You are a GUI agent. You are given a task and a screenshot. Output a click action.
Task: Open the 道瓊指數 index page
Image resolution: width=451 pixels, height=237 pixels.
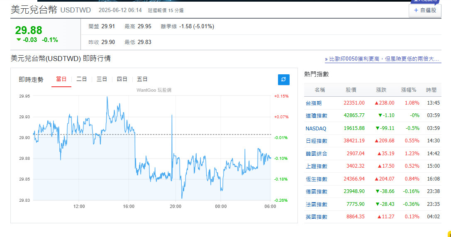click(x=316, y=115)
